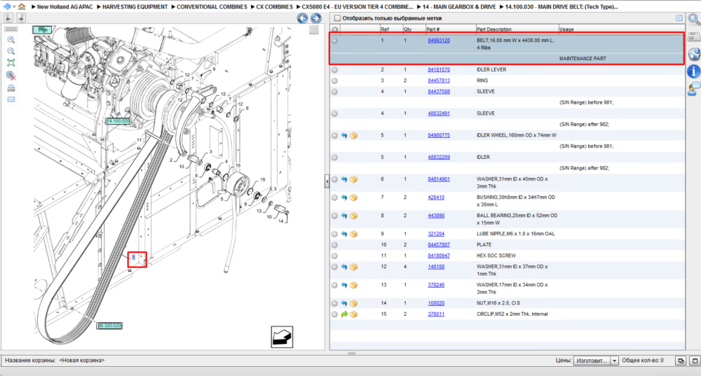The height and width of the screenshot is (376, 701).
Task: Select the MAINTENANCE PART usage text
Action: click(583, 59)
